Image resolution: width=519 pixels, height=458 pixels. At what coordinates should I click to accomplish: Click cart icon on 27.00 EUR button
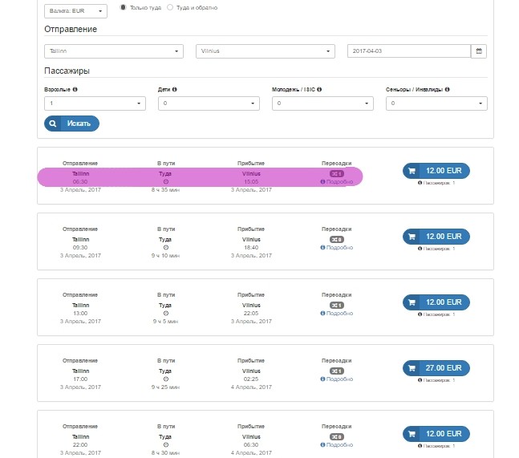coord(412,368)
